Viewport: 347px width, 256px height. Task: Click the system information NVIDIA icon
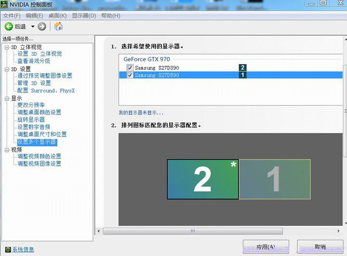click(x=8, y=250)
